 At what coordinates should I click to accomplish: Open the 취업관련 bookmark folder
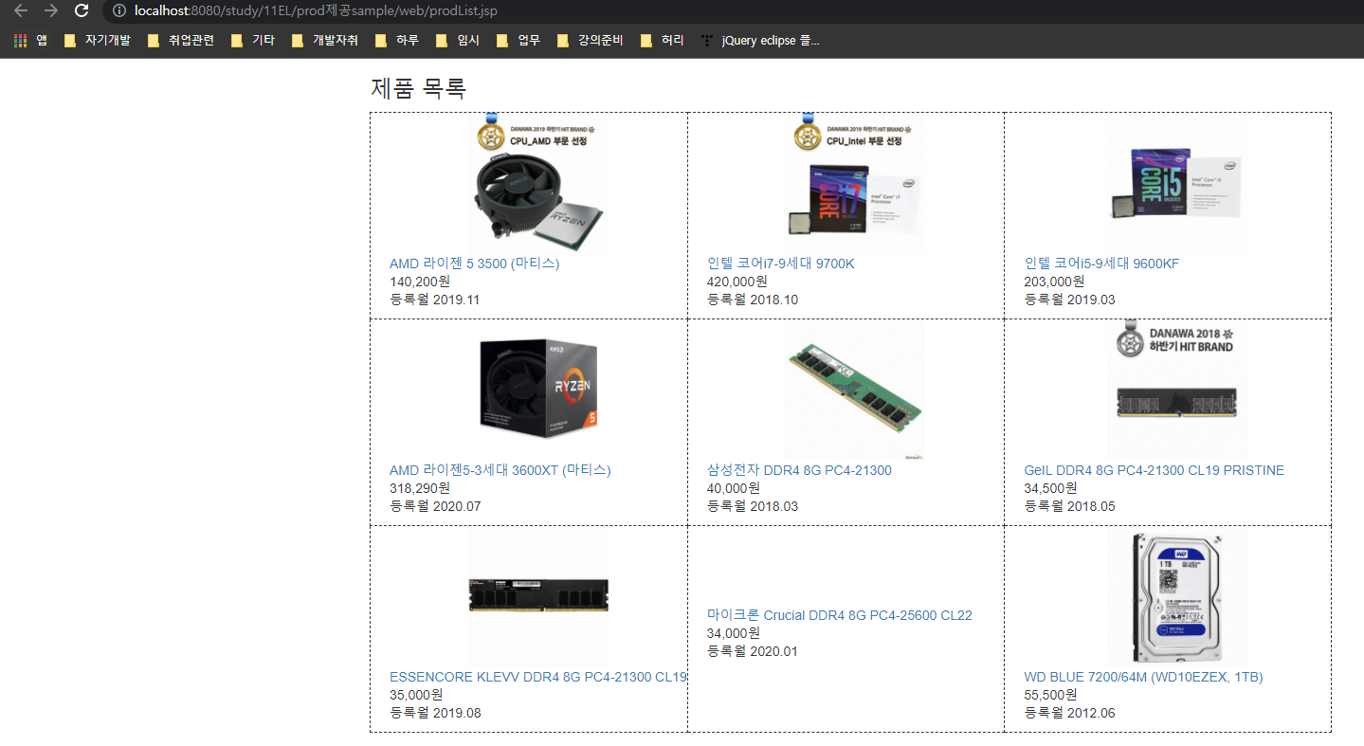pos(180,41)
